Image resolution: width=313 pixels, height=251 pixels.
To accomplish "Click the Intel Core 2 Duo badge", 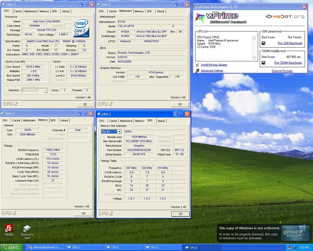I will click(x=81, y=28).
